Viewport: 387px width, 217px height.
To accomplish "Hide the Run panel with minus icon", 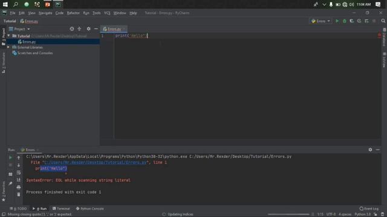I will coord(378,149).
